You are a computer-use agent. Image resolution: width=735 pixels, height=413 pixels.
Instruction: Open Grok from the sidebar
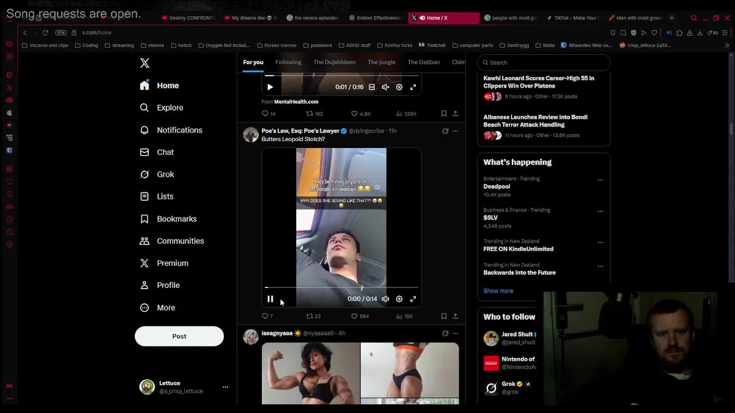(157, 174)
